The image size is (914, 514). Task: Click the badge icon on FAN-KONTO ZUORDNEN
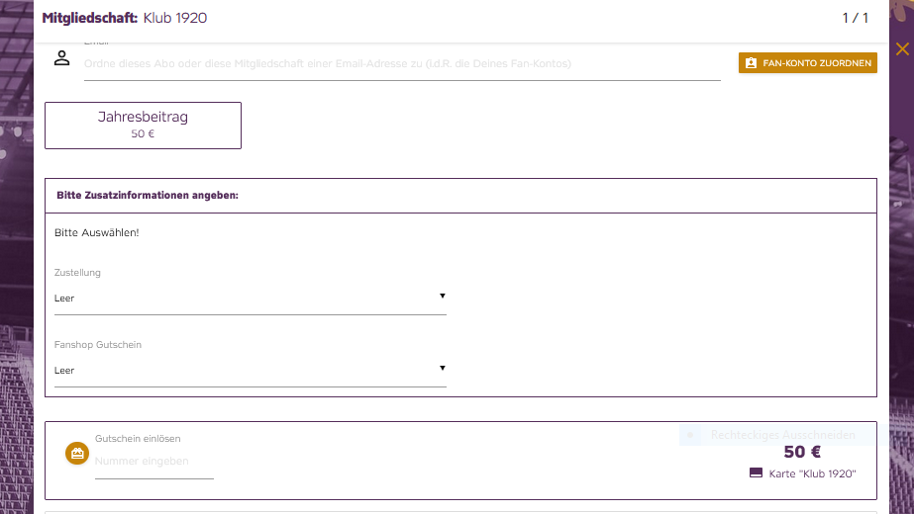tap(751, 63)
